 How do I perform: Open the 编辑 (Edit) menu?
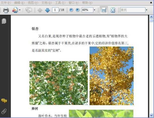tap(19, 3)
